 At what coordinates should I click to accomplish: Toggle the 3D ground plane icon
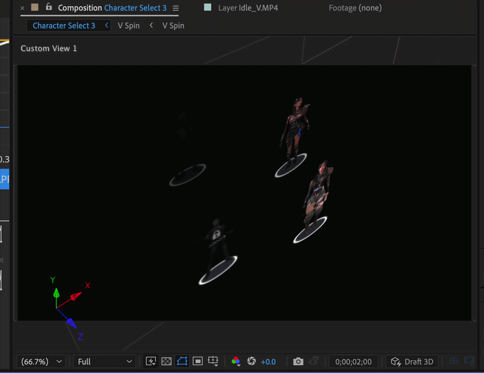pyautogui.click(x=453, y=361)
